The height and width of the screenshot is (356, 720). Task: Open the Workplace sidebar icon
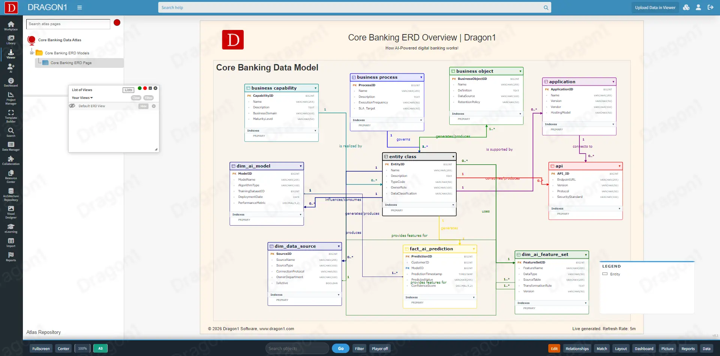11,26
